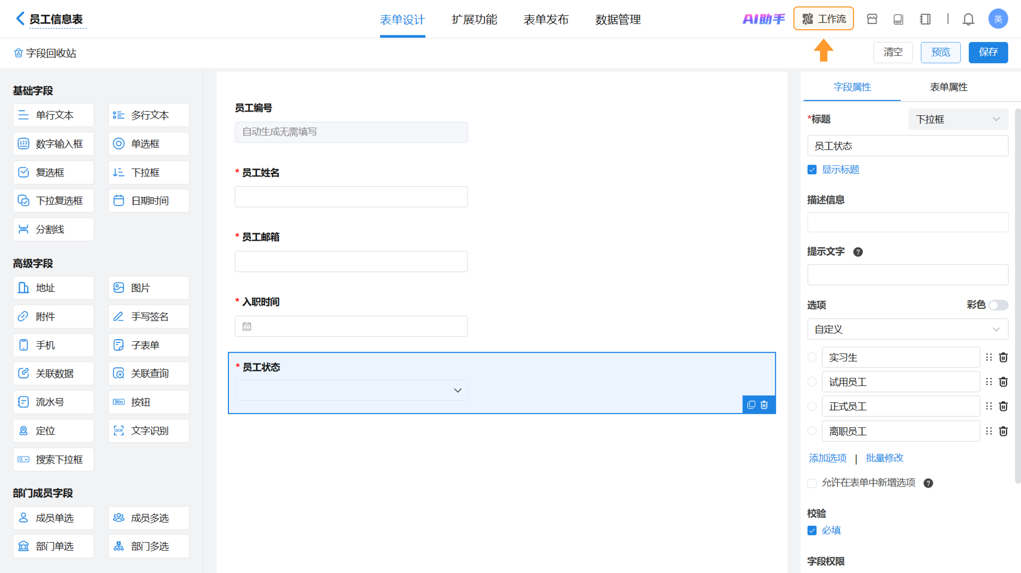The height and width of the screenshot is (573, 1021).
Task: Click the 批量修改 link
Action: point(884,458)
